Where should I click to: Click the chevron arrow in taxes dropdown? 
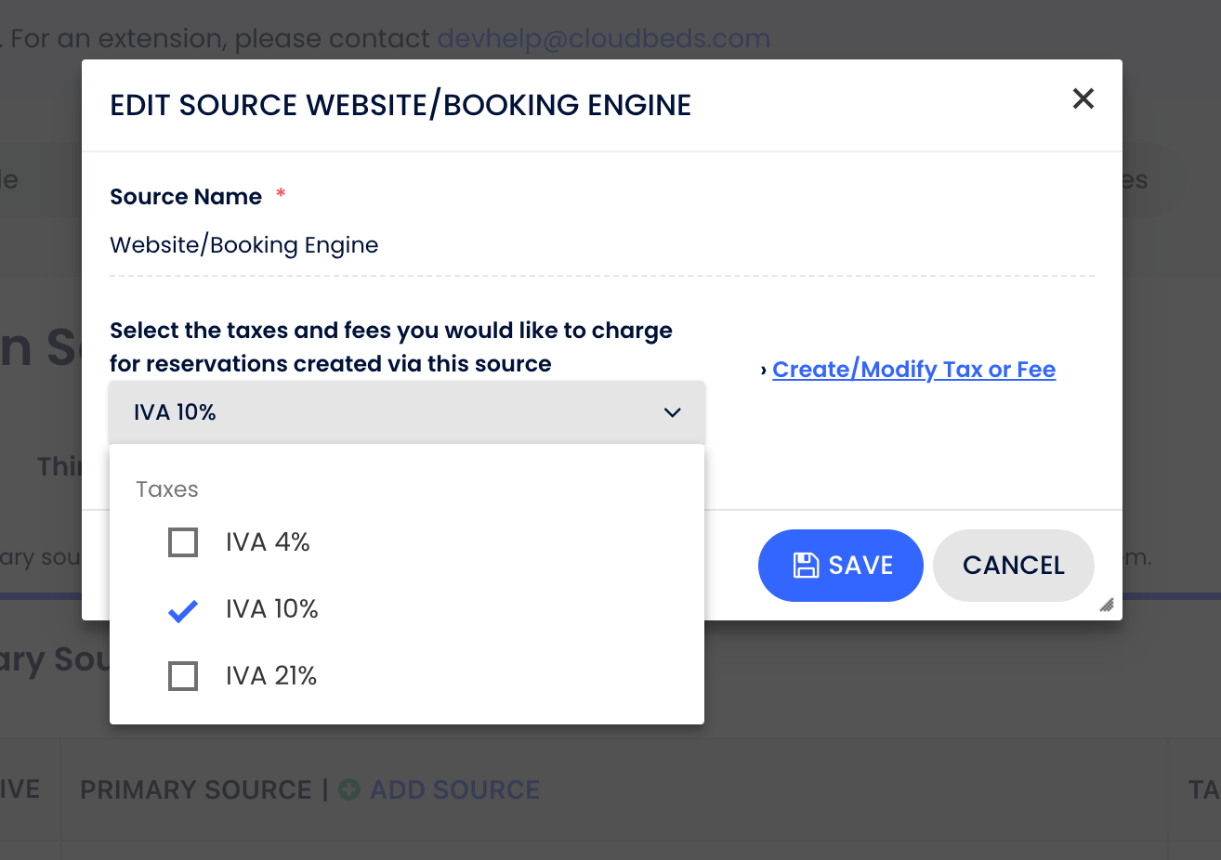click(x=673, y=412)
